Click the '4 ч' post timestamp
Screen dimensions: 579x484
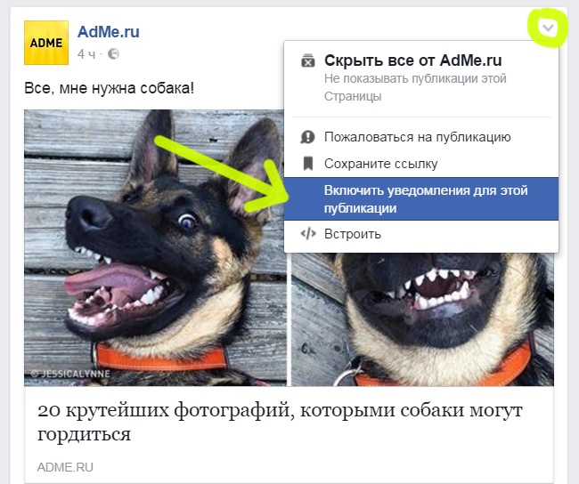86,54
